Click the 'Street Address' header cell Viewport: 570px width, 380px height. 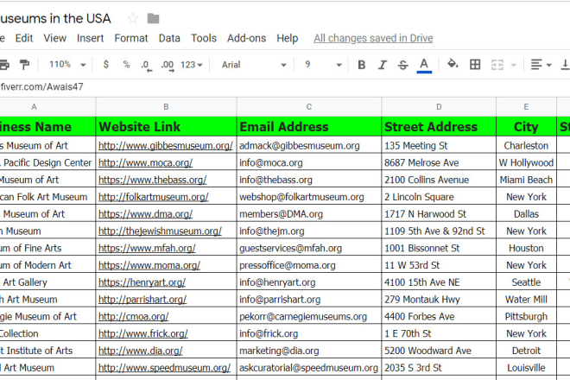(439, 127)
